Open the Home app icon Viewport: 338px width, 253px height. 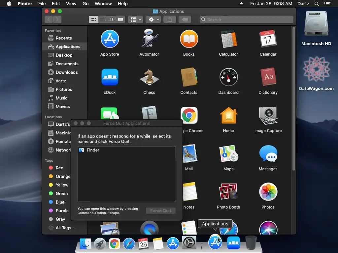click(x=228, y=116)
